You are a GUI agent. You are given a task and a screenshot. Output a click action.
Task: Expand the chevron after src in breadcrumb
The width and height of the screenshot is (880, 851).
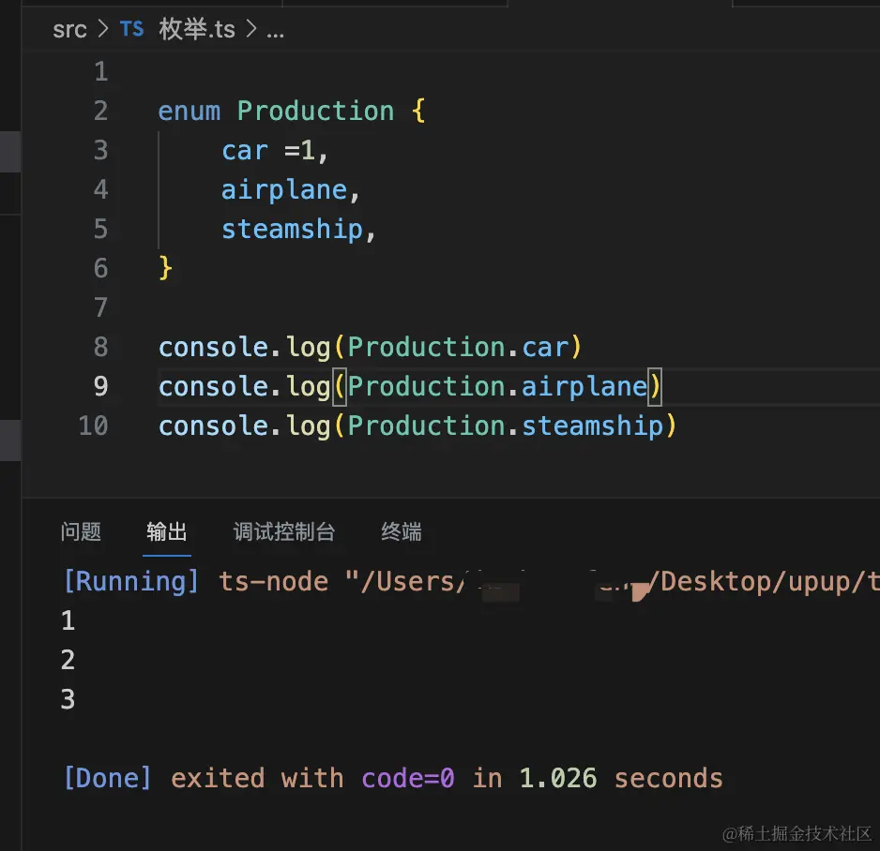[102, 29]
